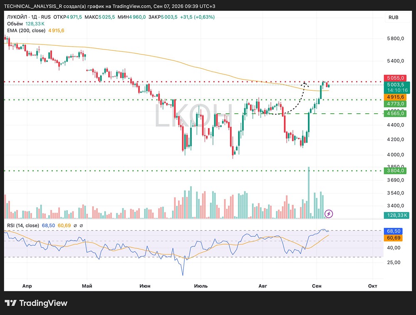Click the +31,5 (+0,63%) change value

pyautogui.click(x=197, y=17)
